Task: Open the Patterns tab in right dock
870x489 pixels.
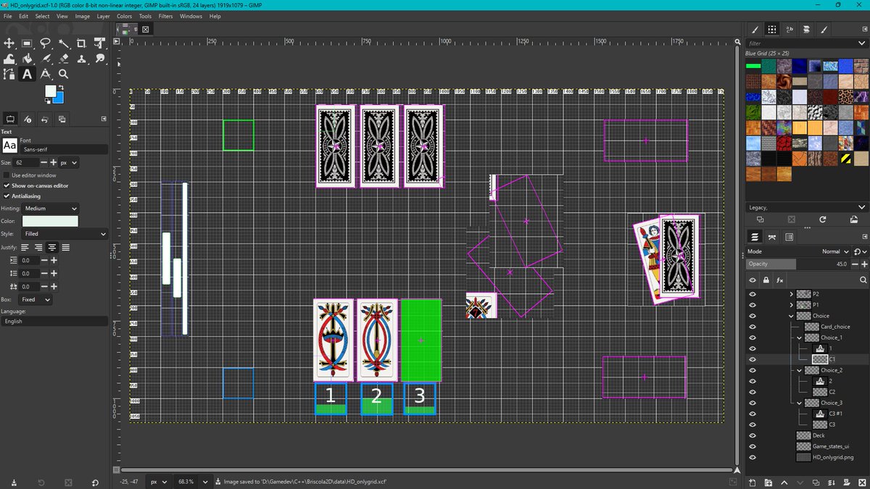Action: tap(772, 30)
